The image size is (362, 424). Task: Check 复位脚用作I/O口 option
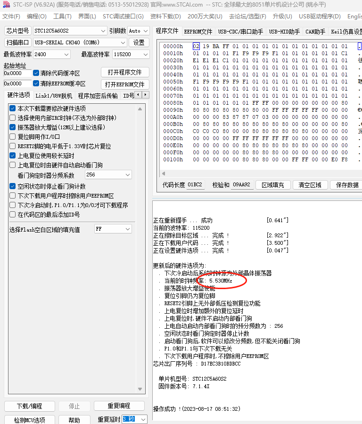tap(12, 137)
